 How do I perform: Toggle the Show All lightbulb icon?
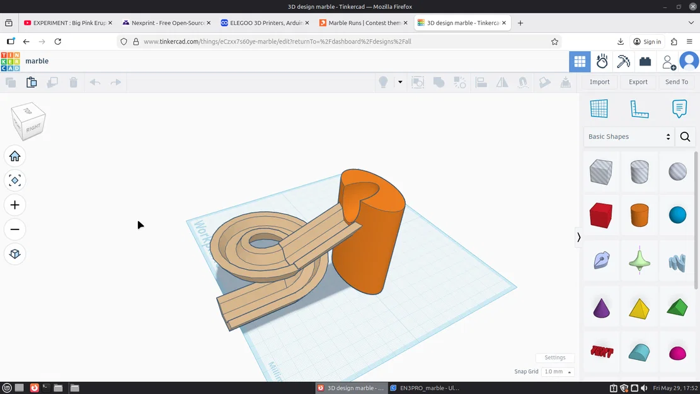[x=383, y=82]
